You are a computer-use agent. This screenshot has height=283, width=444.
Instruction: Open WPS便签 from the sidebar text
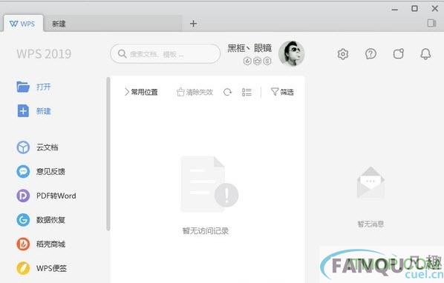pos(51,268)
